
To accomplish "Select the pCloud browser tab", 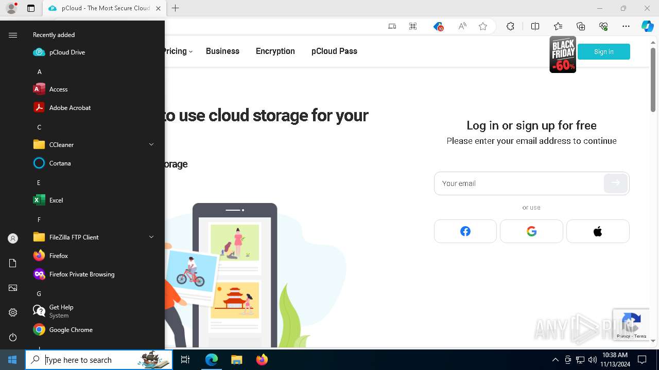I will tap(104, 8).
